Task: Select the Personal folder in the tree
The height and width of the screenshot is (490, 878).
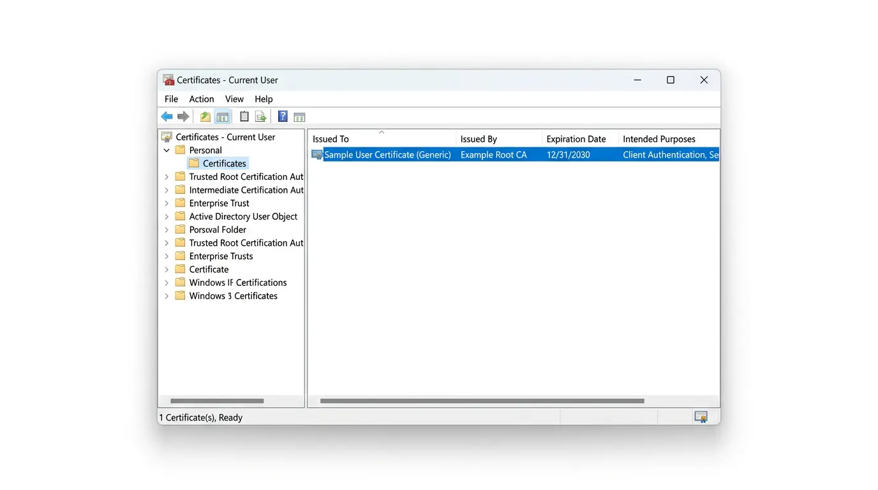Action: [205, 151]
